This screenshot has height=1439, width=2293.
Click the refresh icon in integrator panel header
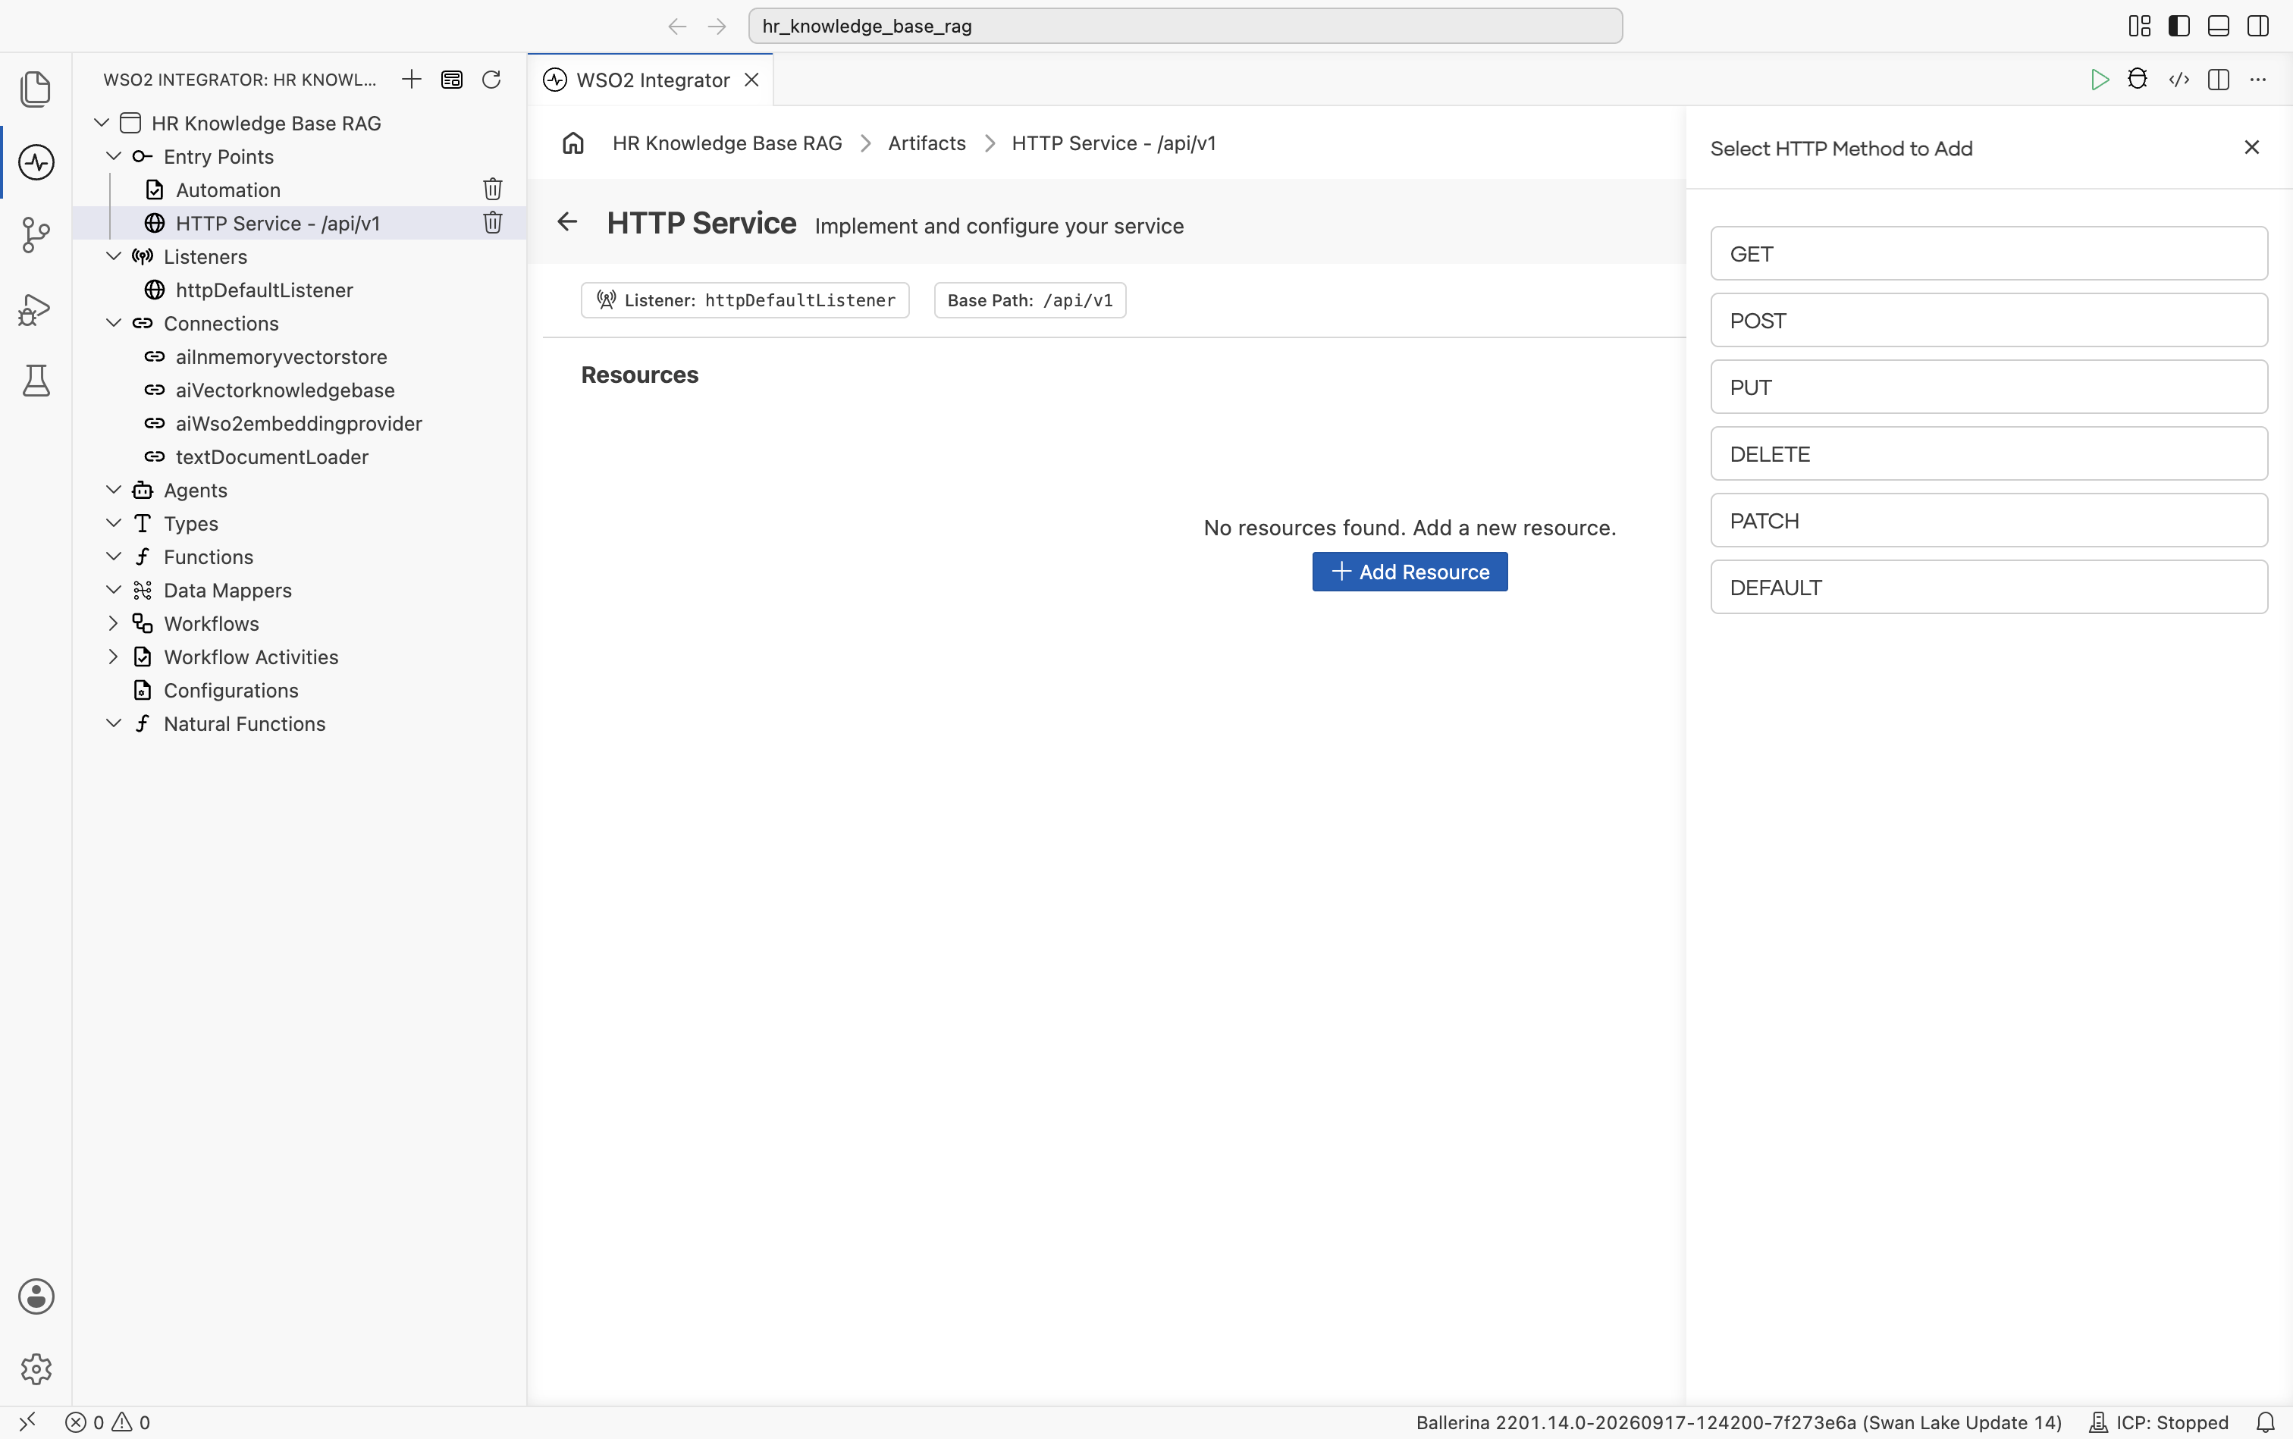click(x=491, y=79)
